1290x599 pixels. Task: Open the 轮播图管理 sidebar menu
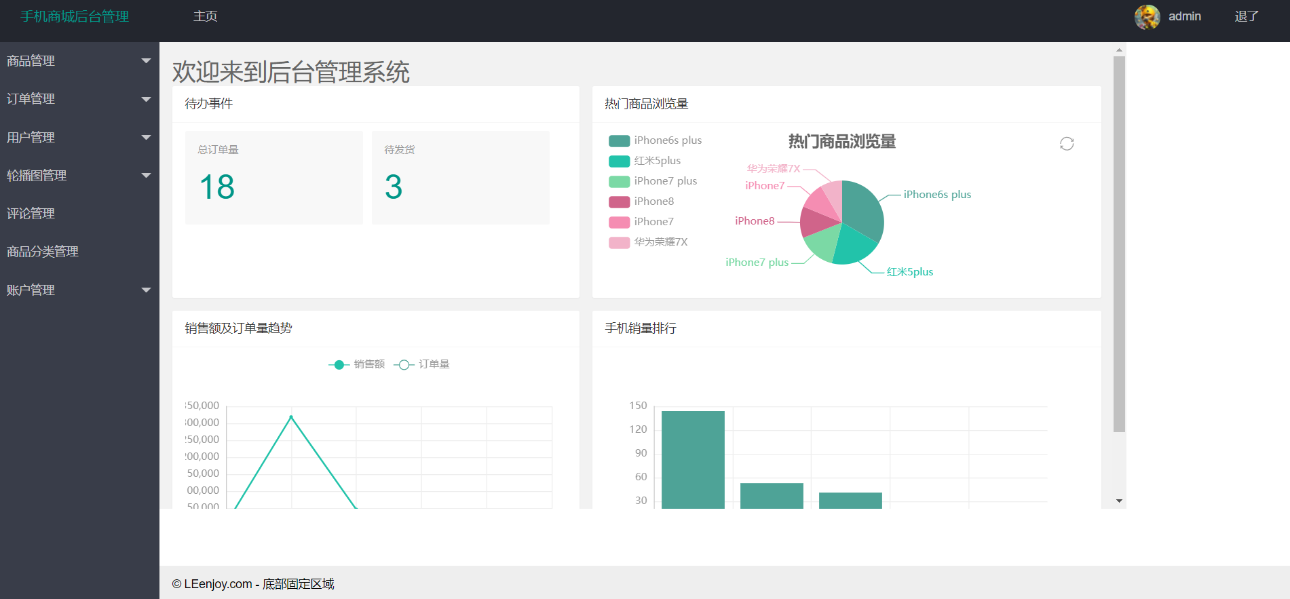[x=79, y=176]
